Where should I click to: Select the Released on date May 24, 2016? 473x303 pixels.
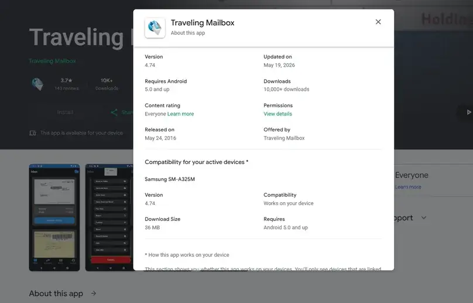(160, 138)
